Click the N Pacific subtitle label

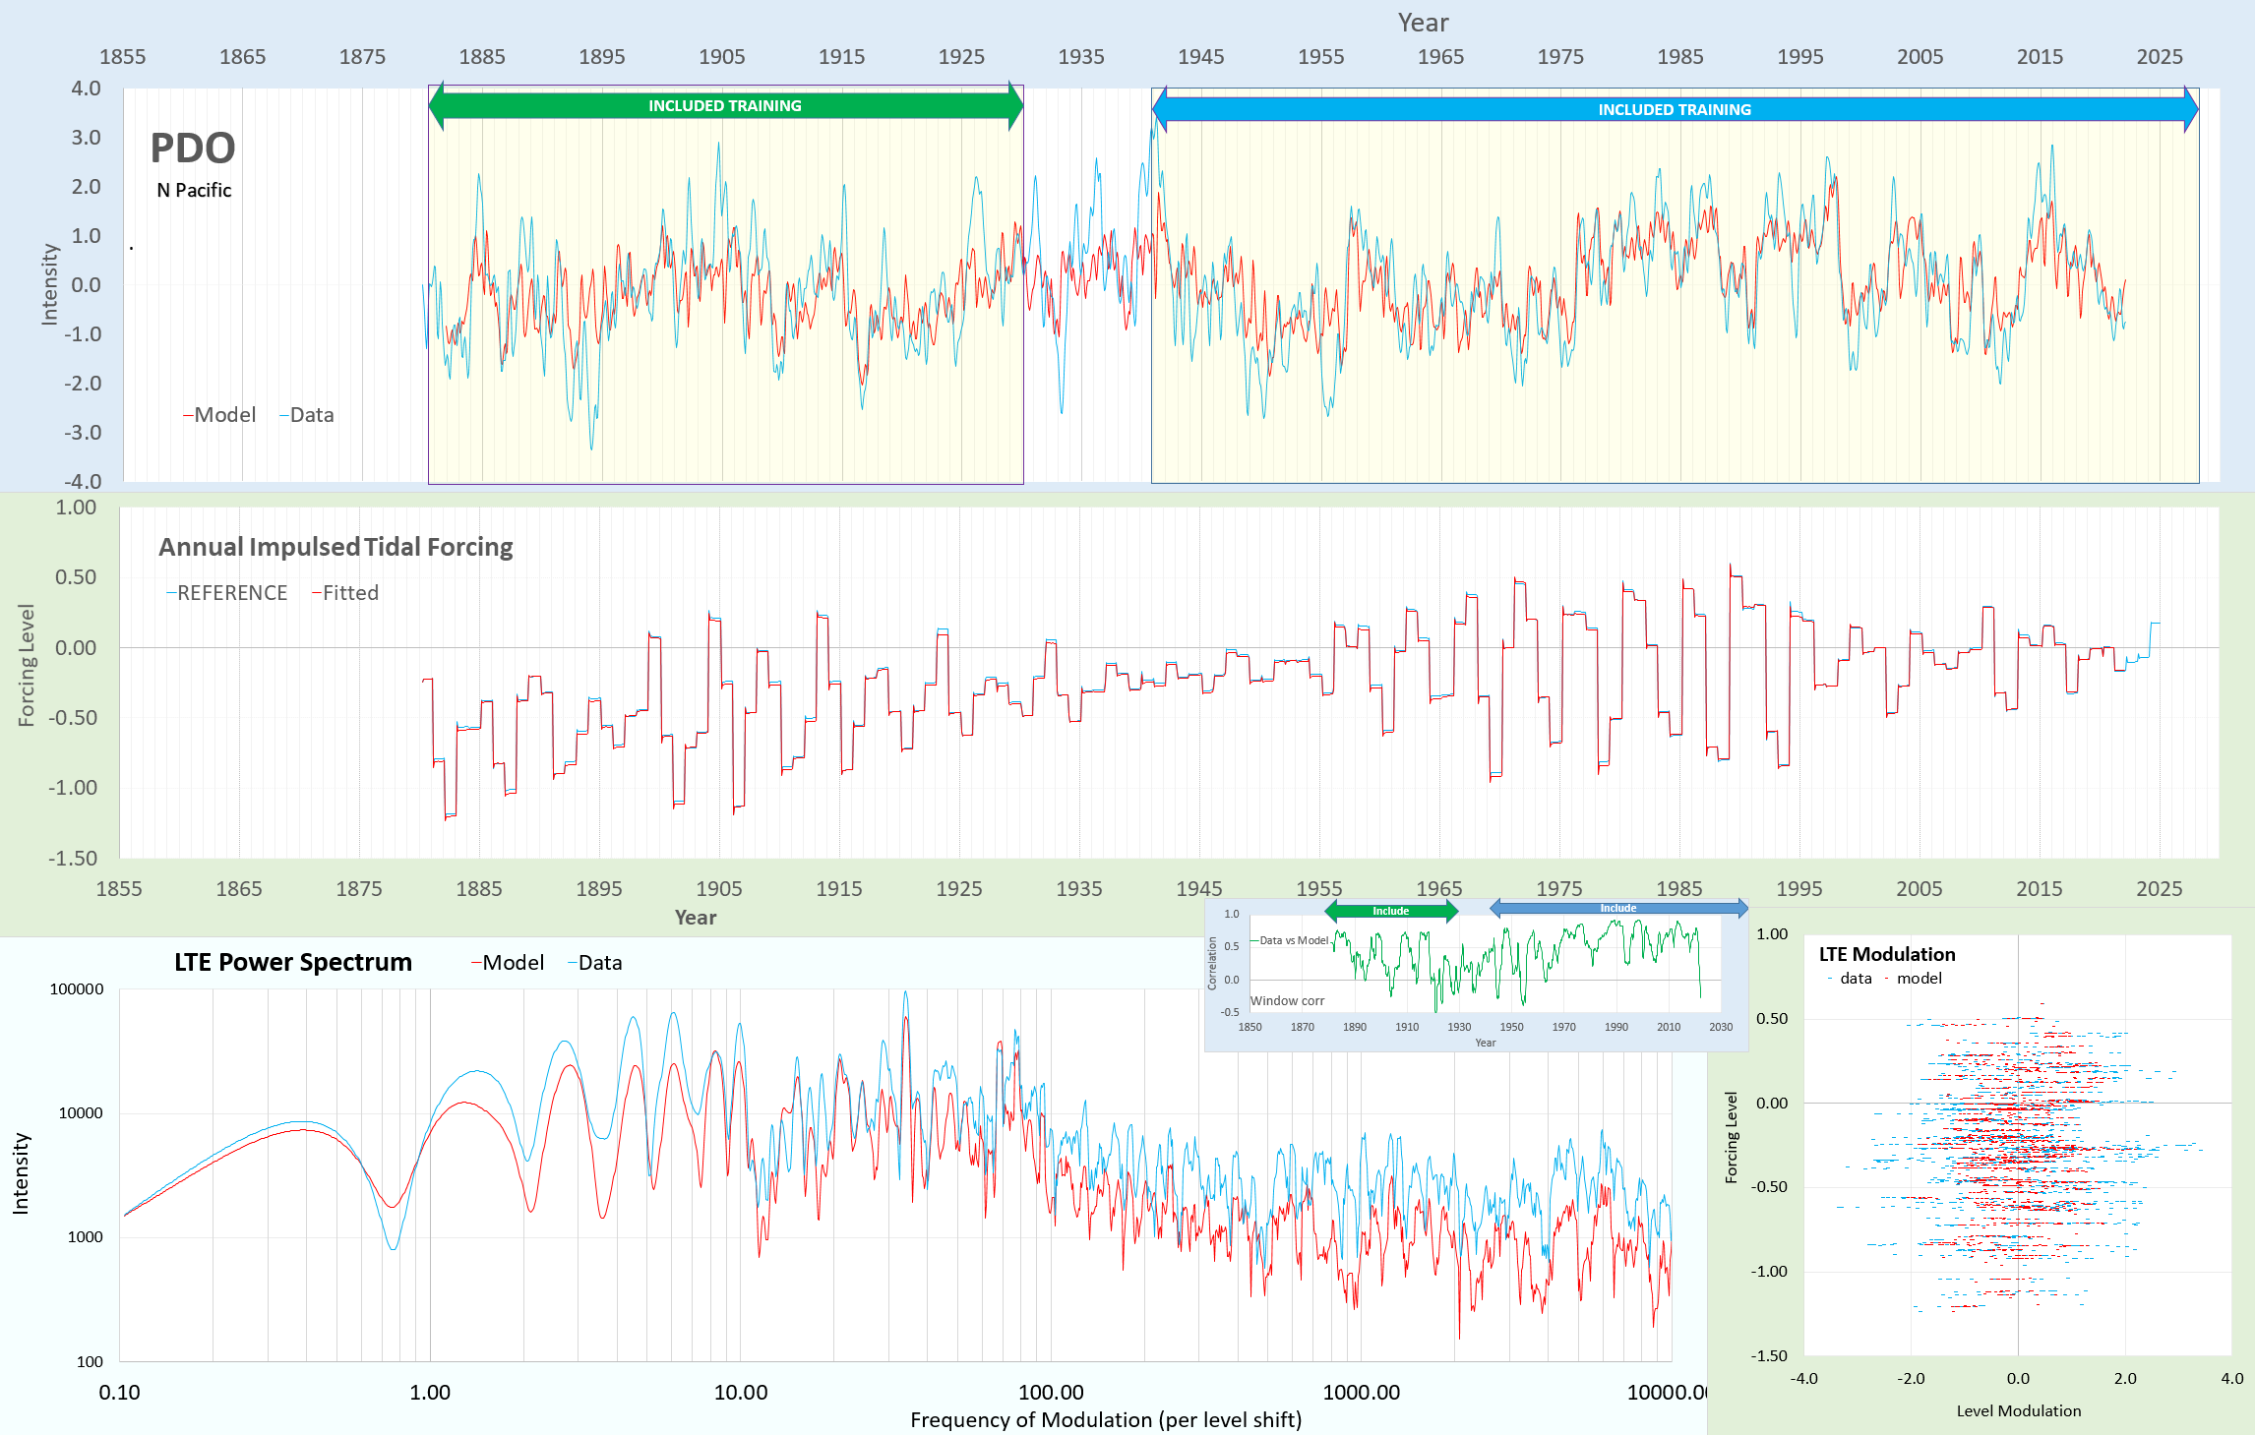point(194,190)
